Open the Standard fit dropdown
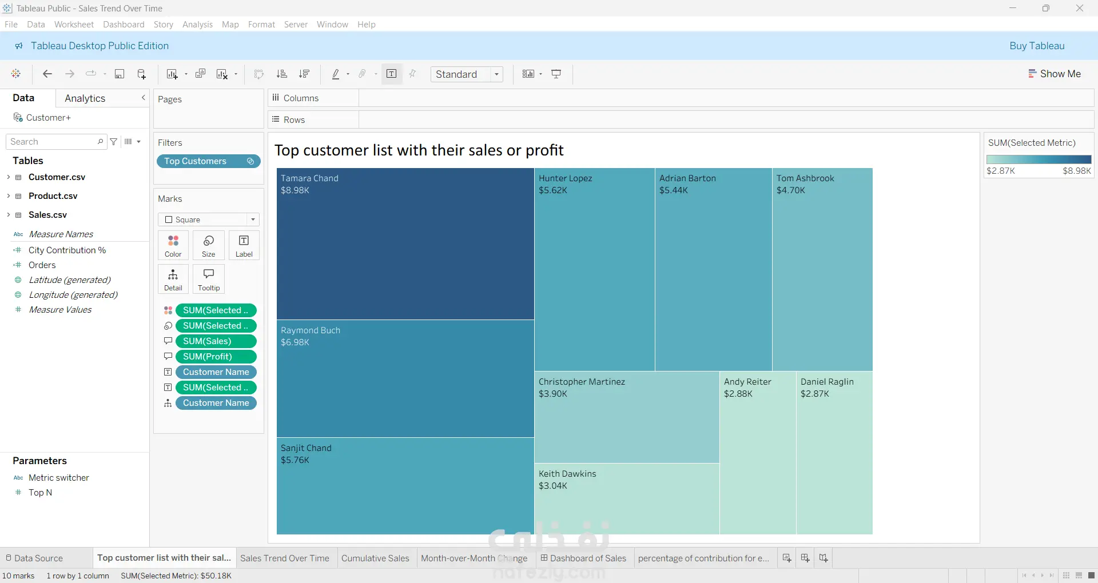This screenshot has width=1098, height=583. point(467,74)
